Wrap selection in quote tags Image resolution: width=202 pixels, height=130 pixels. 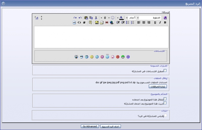pos(90,23)
